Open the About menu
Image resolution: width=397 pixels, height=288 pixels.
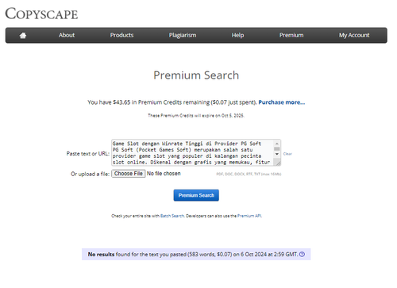click(67, 35)
